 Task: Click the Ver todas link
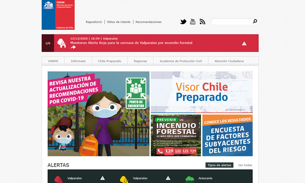(x=245, y=165)
